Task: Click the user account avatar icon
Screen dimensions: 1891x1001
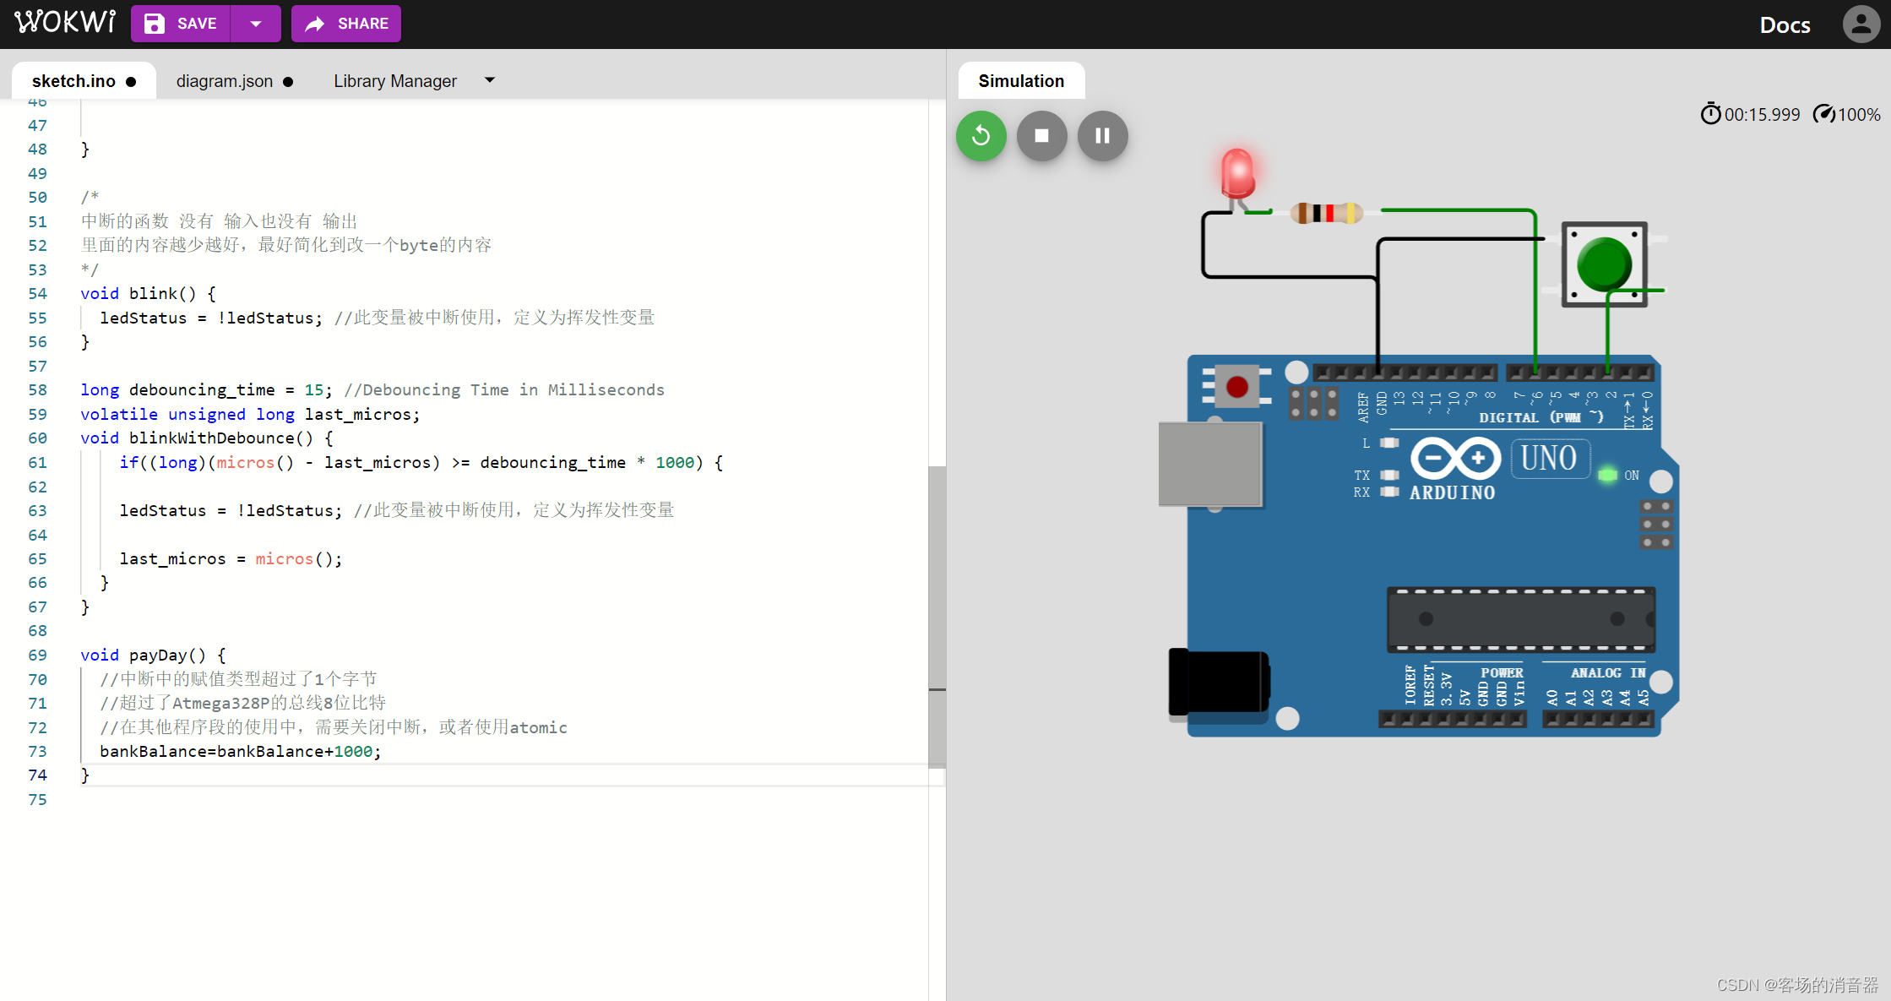Action: coord(1861,24)
